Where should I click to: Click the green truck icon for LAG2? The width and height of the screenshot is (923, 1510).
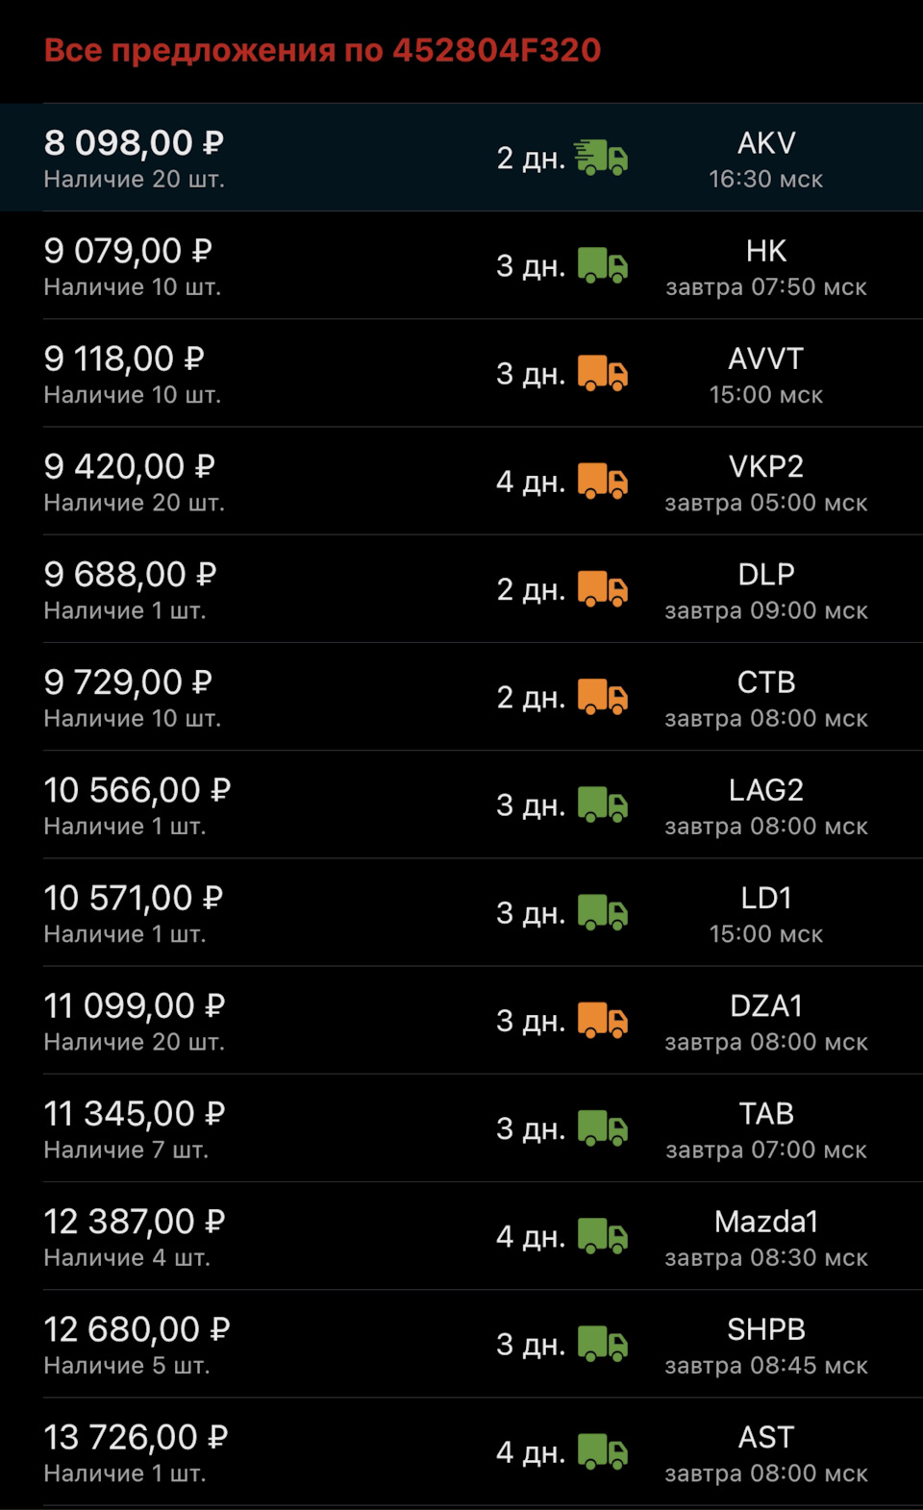click(602, 805)
